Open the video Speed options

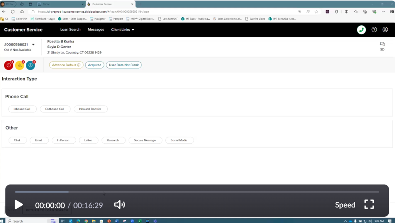click(x=345, y=205)
